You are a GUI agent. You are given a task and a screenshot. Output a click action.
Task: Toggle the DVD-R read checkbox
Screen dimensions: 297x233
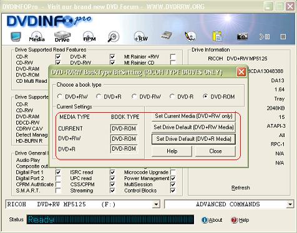[112, 57]
